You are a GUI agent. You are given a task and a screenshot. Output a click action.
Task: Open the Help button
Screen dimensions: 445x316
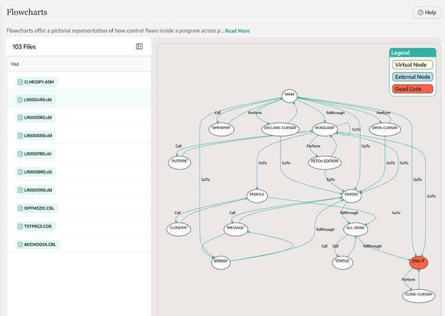click(427, 12)
